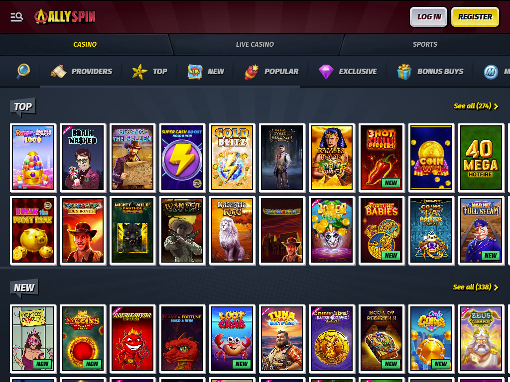Image resolution: width=510 pixels, height=382 pixels.
Task: Launch the Loot Crab game
Action: [x=232, y=339]
